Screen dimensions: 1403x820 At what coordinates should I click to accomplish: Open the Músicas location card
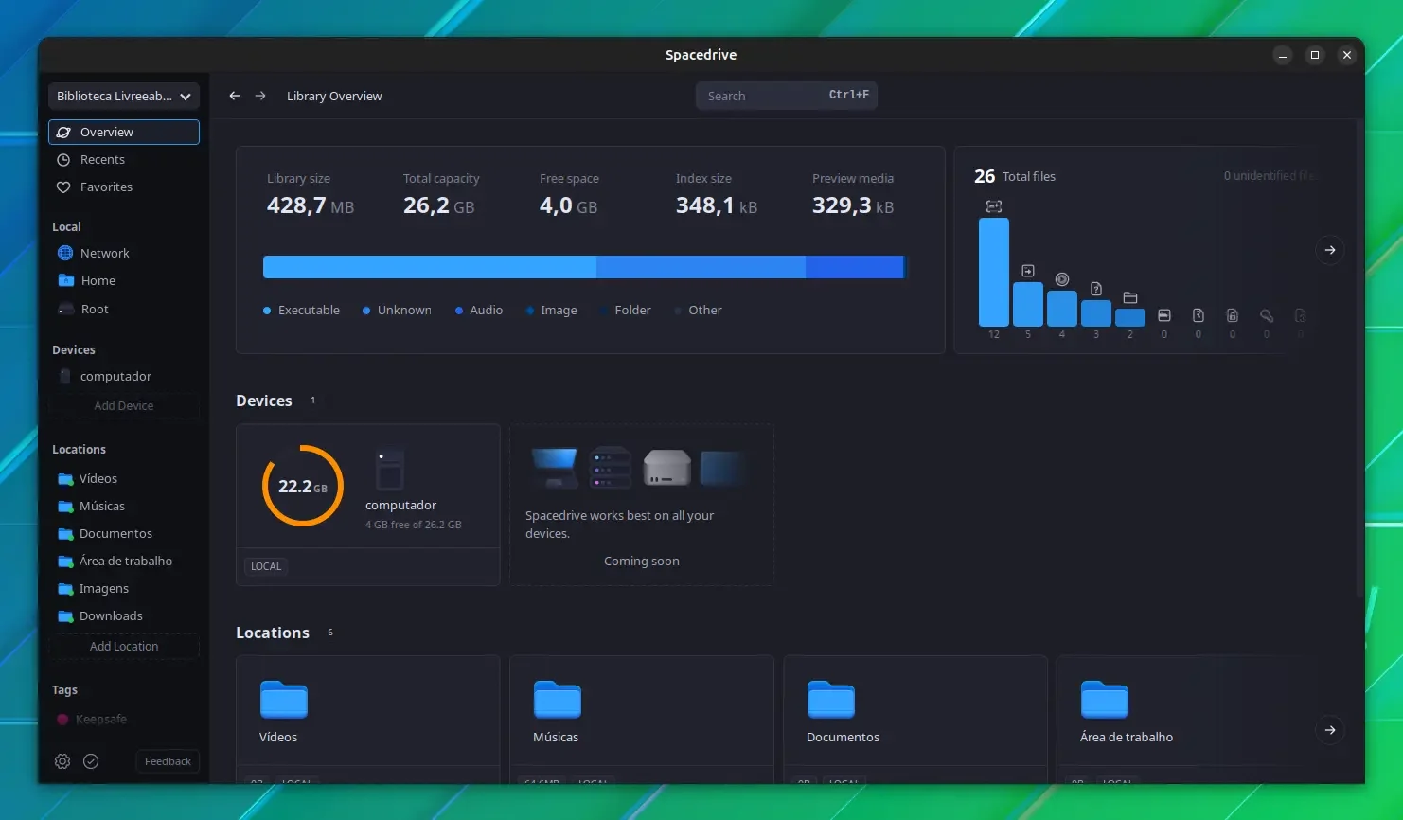pyautogui.click(x=642, y=720)
